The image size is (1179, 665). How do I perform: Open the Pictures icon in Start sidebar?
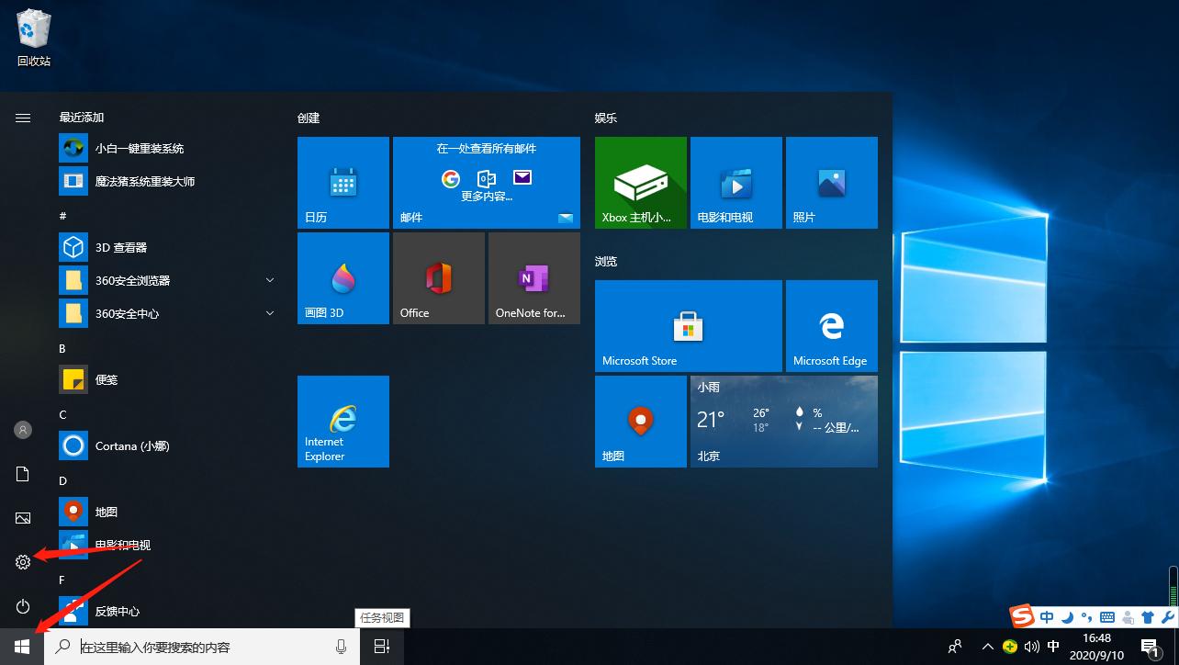pos(22,517)
